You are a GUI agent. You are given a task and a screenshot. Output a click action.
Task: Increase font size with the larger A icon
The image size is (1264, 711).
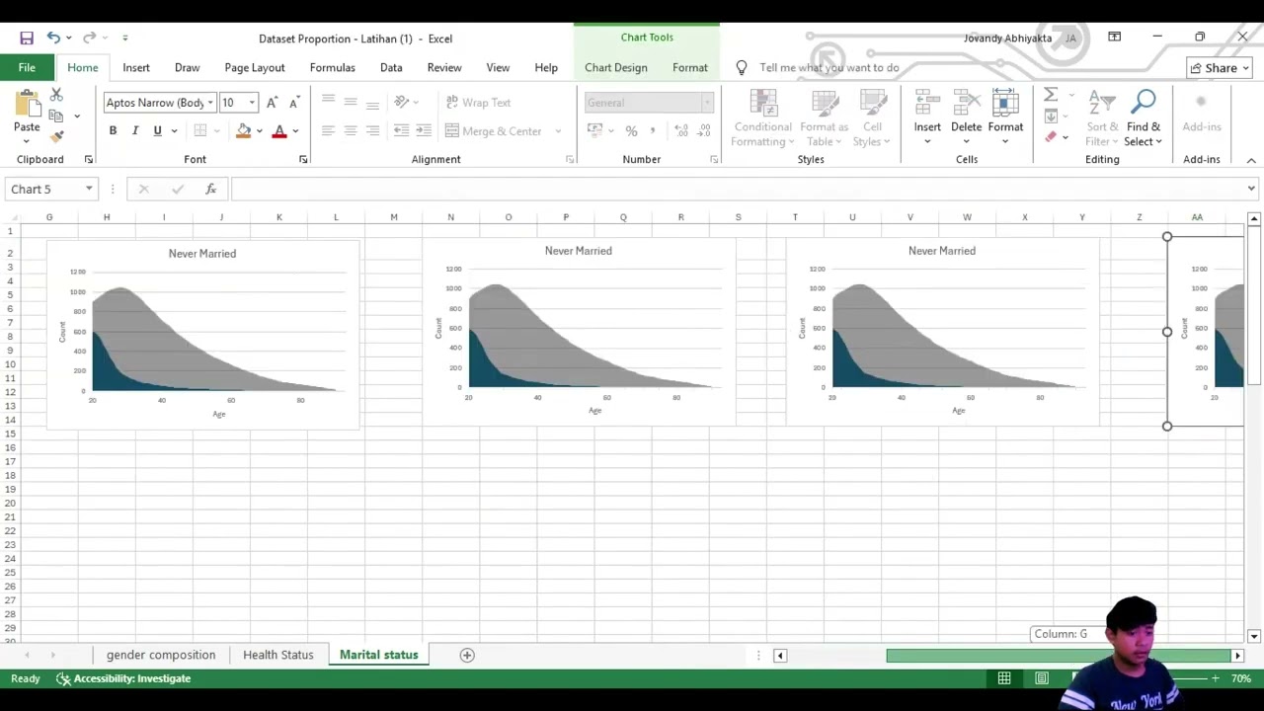click(272, 103)
